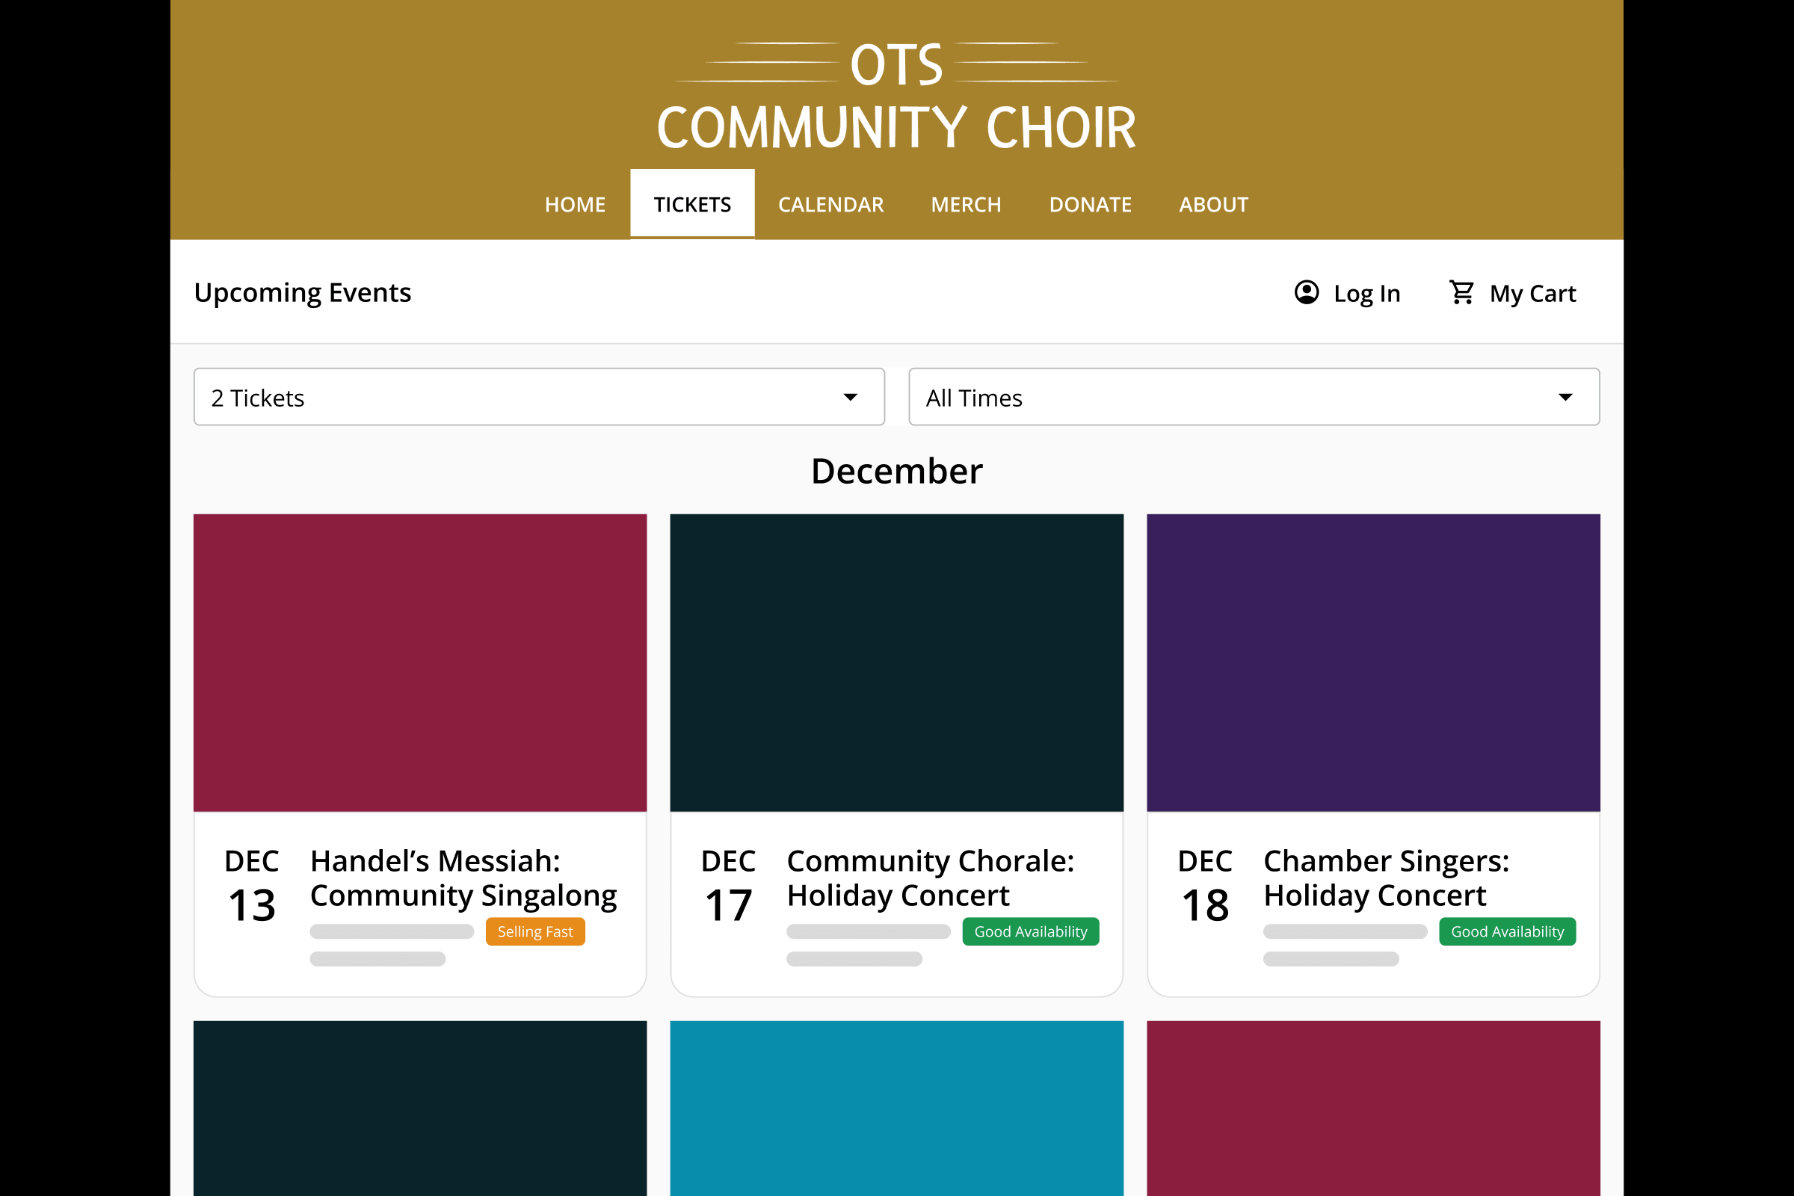Click the teal event image in the second row
The image size is (1794, 1196).
point(897,1109)
